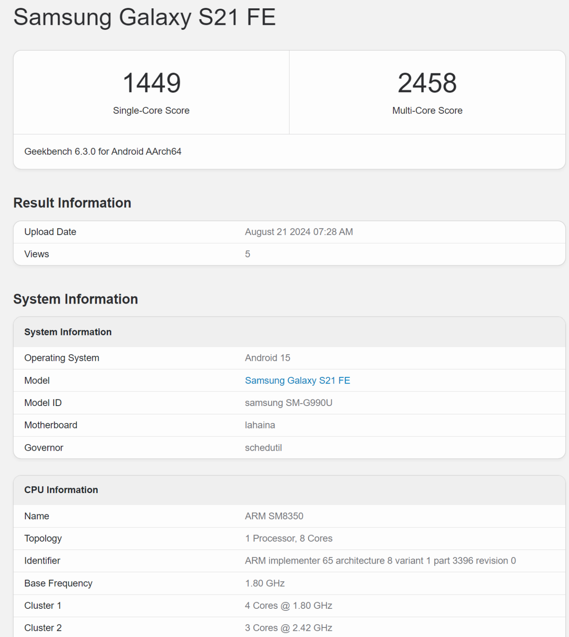The width and height of the screenshot is (569, 637).
Task: Open the Samsung Galaxy S21 FE model link
Action: pos(297,380)
